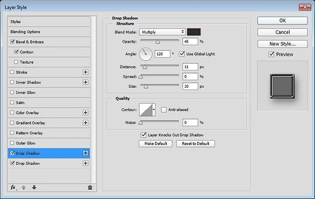Click the Opacity slider handle

[157, 42]
